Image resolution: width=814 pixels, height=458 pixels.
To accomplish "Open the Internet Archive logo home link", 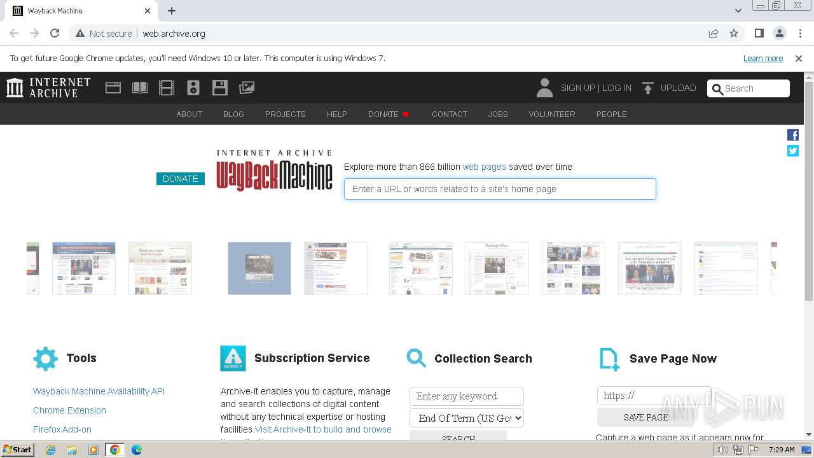I will [48, 88].
